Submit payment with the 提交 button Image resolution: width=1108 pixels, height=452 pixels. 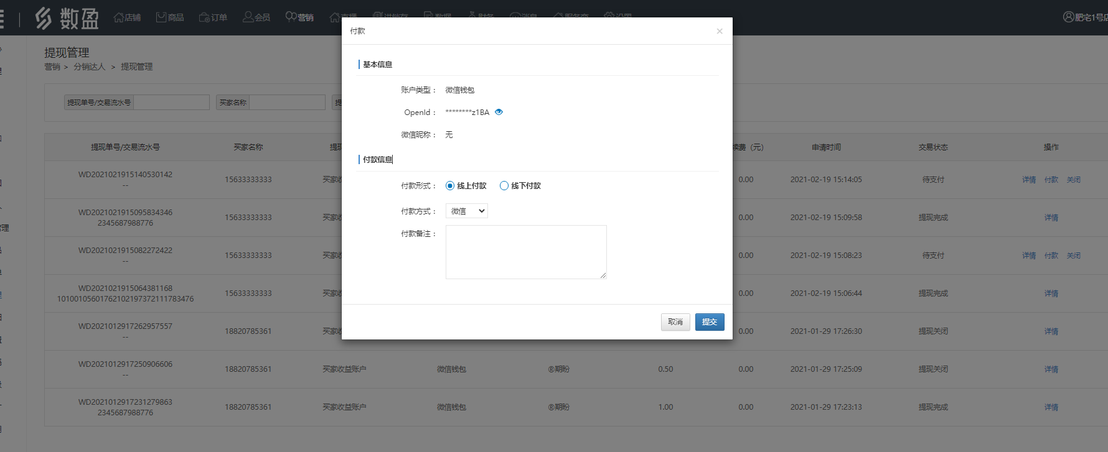pos(709,322)
